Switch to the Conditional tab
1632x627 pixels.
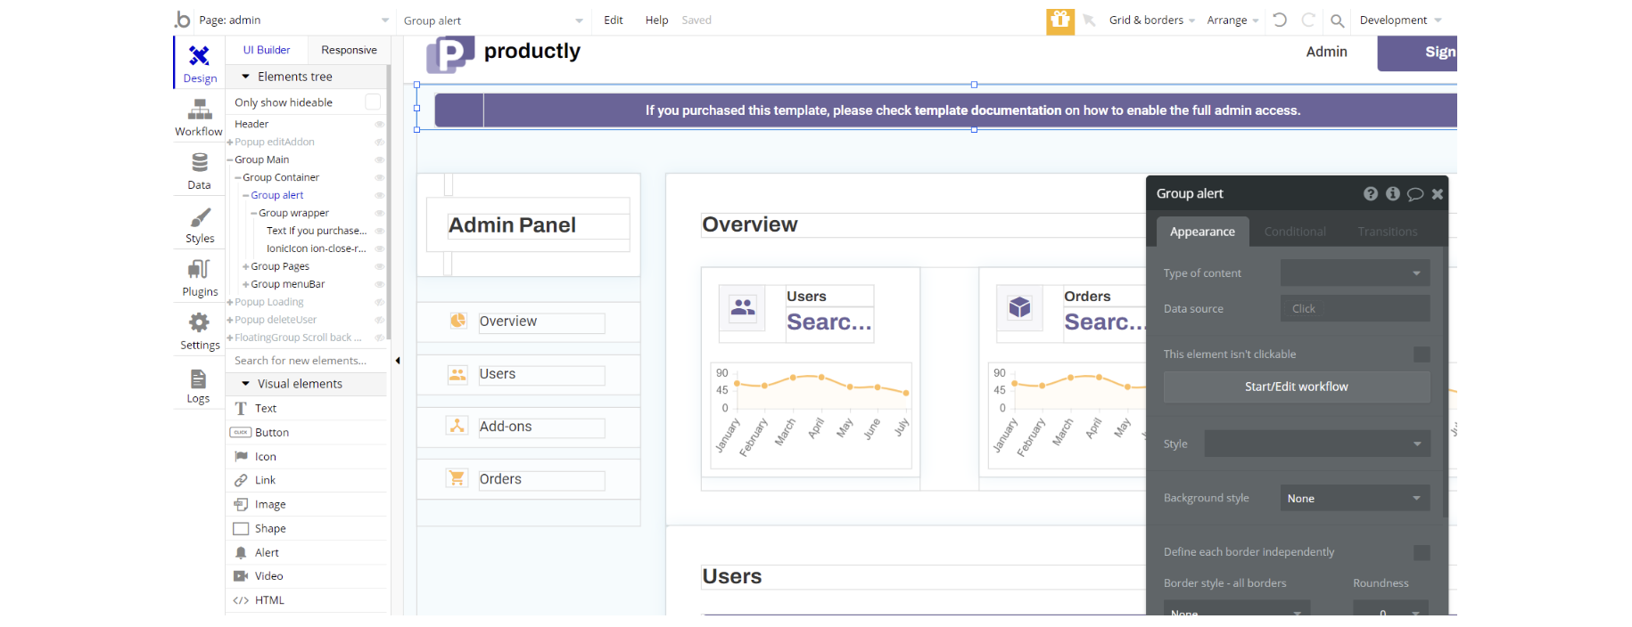[1294, 232]
